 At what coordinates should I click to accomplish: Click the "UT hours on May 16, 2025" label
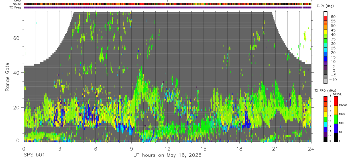click(167, 155)
